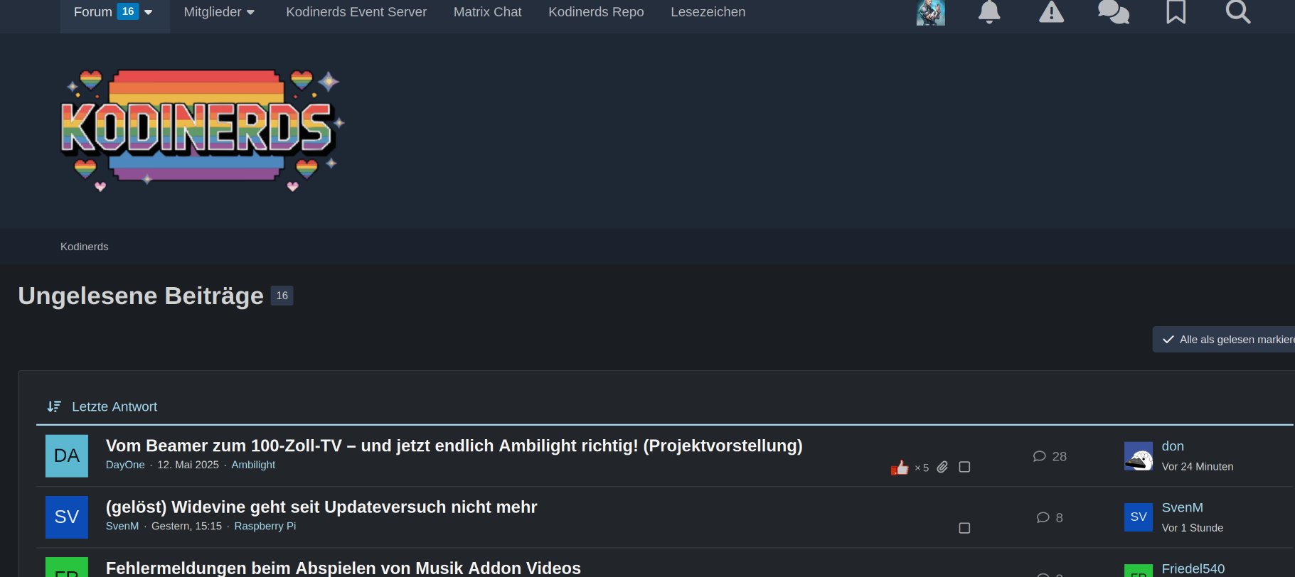Open Kodinerds Event Server menu item
The image size is (1295, 577).
(356, 12)
